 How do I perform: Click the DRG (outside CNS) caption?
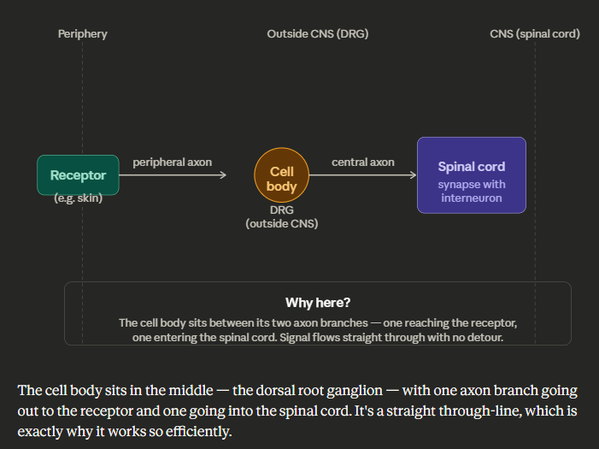(x=281, y=217)
